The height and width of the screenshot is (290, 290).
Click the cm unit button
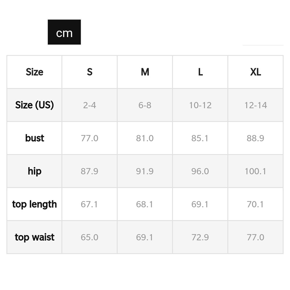[64, 33]
